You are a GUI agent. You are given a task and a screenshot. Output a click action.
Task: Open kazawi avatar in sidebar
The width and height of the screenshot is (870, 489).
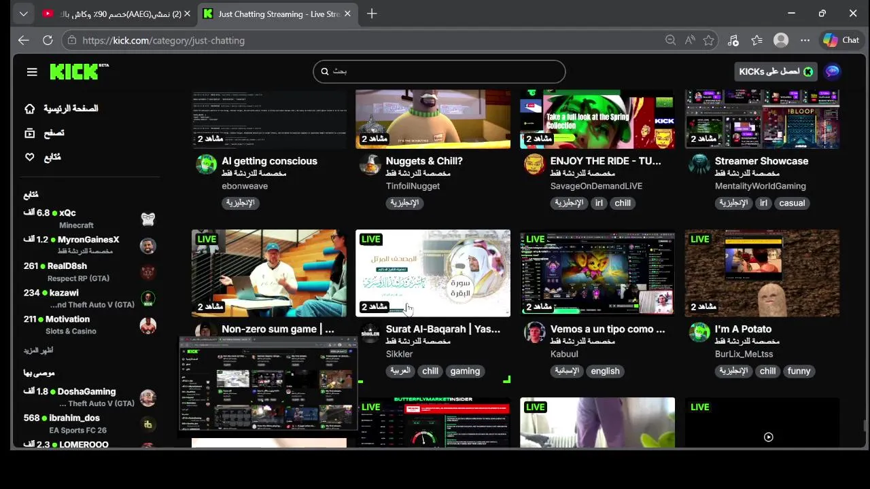pyautogui.click(x=148, y=298)
